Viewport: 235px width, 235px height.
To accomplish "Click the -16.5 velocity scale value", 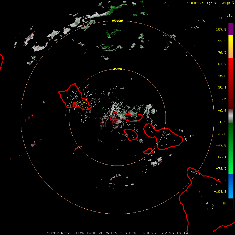I will pyautogui.click(x=221, y=122).
